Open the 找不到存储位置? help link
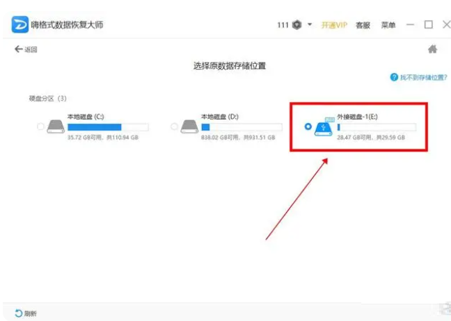This screenshot has width=451, height=321. click(423, 77)
